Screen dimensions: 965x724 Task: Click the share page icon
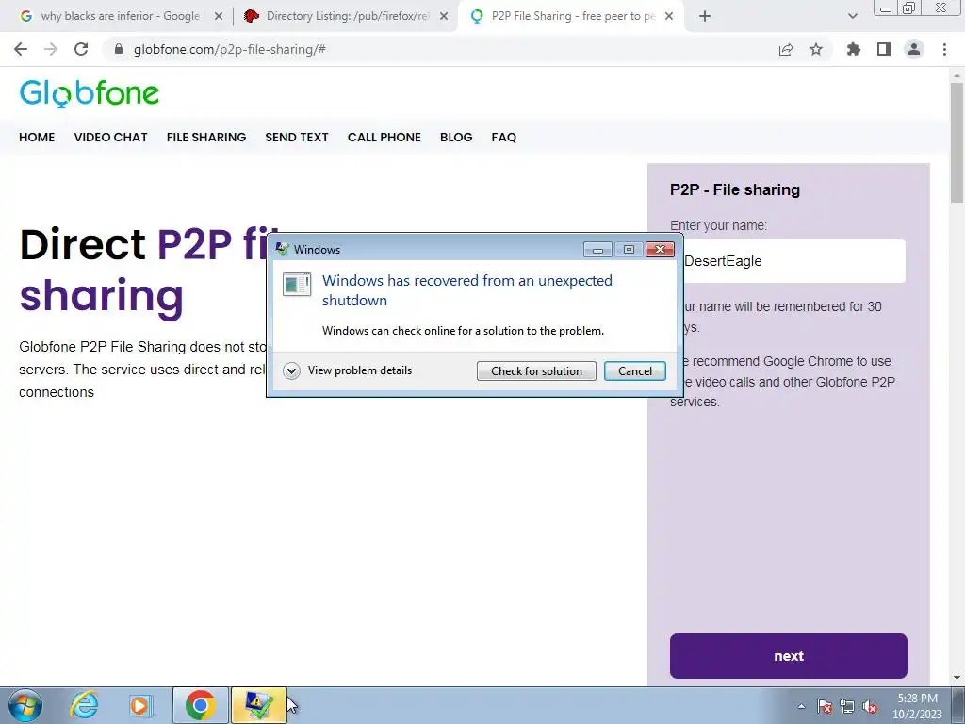(x=786, y=49)
